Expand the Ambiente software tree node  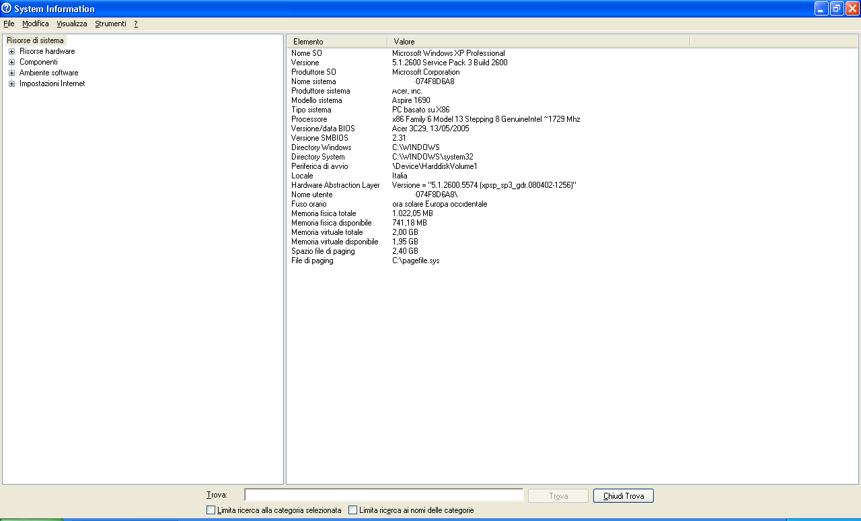[11, 73]
